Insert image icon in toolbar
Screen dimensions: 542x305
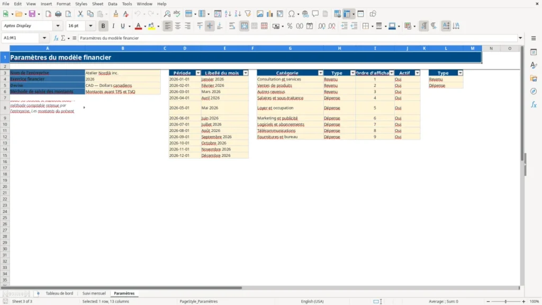click(260, 14)
